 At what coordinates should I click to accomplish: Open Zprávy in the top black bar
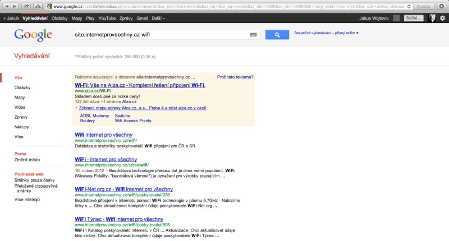[x=126, y=18]
